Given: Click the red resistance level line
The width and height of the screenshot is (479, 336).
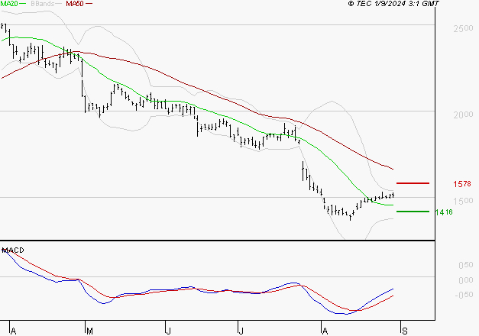Looking at the screenshot, I should pos(413,183).
